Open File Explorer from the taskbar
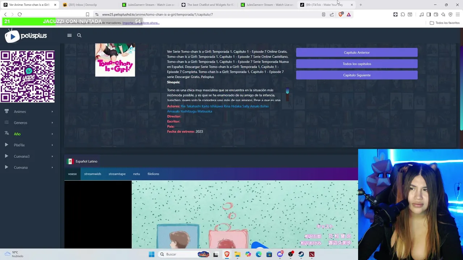This screenshot has height=260, width=463. [237, 254]
